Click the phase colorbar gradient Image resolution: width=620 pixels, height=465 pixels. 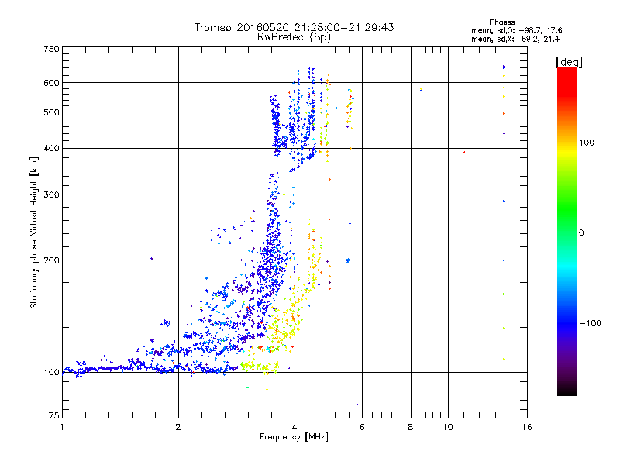567,232
